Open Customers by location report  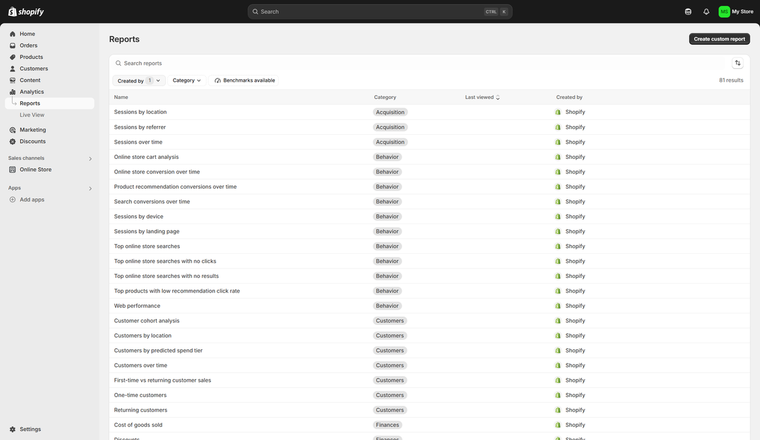click(x=142, y=336)
